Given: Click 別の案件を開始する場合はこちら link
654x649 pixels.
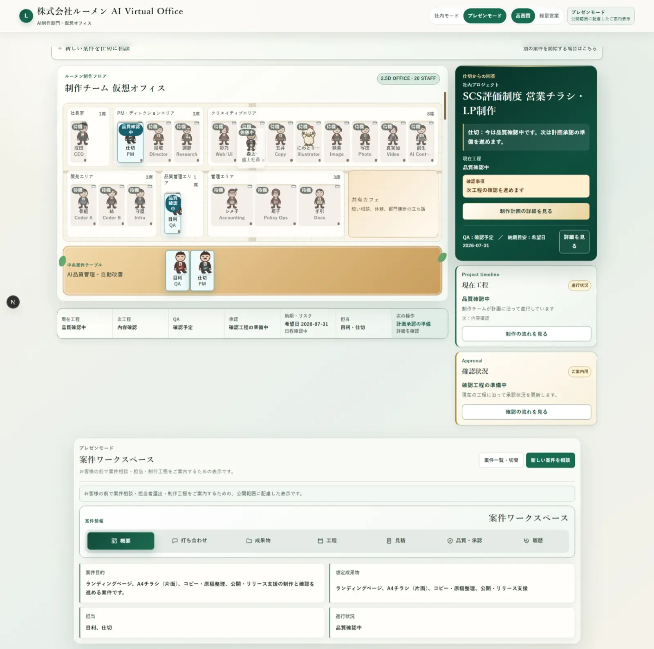Looking at the screenshot, I should coord(560,49).
